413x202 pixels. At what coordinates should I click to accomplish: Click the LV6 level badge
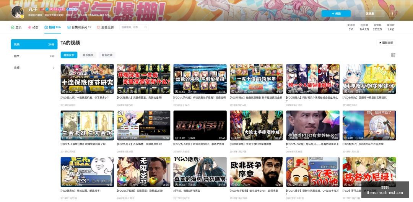42,9
